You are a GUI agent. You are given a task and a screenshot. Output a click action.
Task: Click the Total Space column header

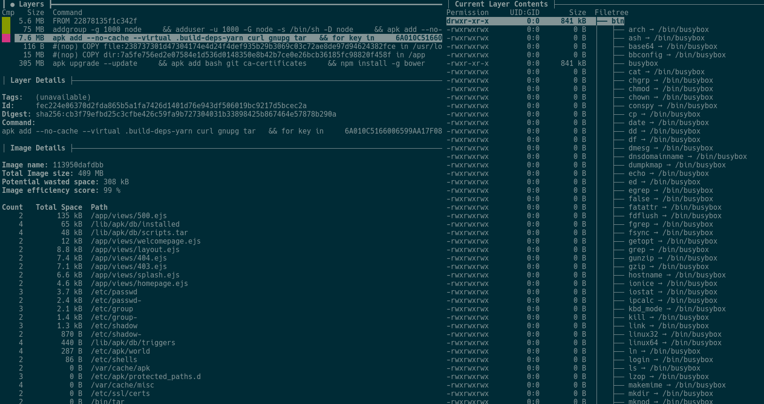pyautogui.click(x=59, y=207)
